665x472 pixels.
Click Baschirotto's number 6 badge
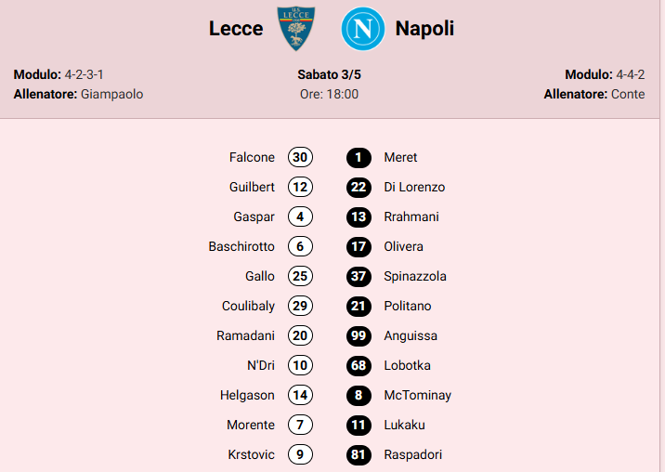(300, 246)
